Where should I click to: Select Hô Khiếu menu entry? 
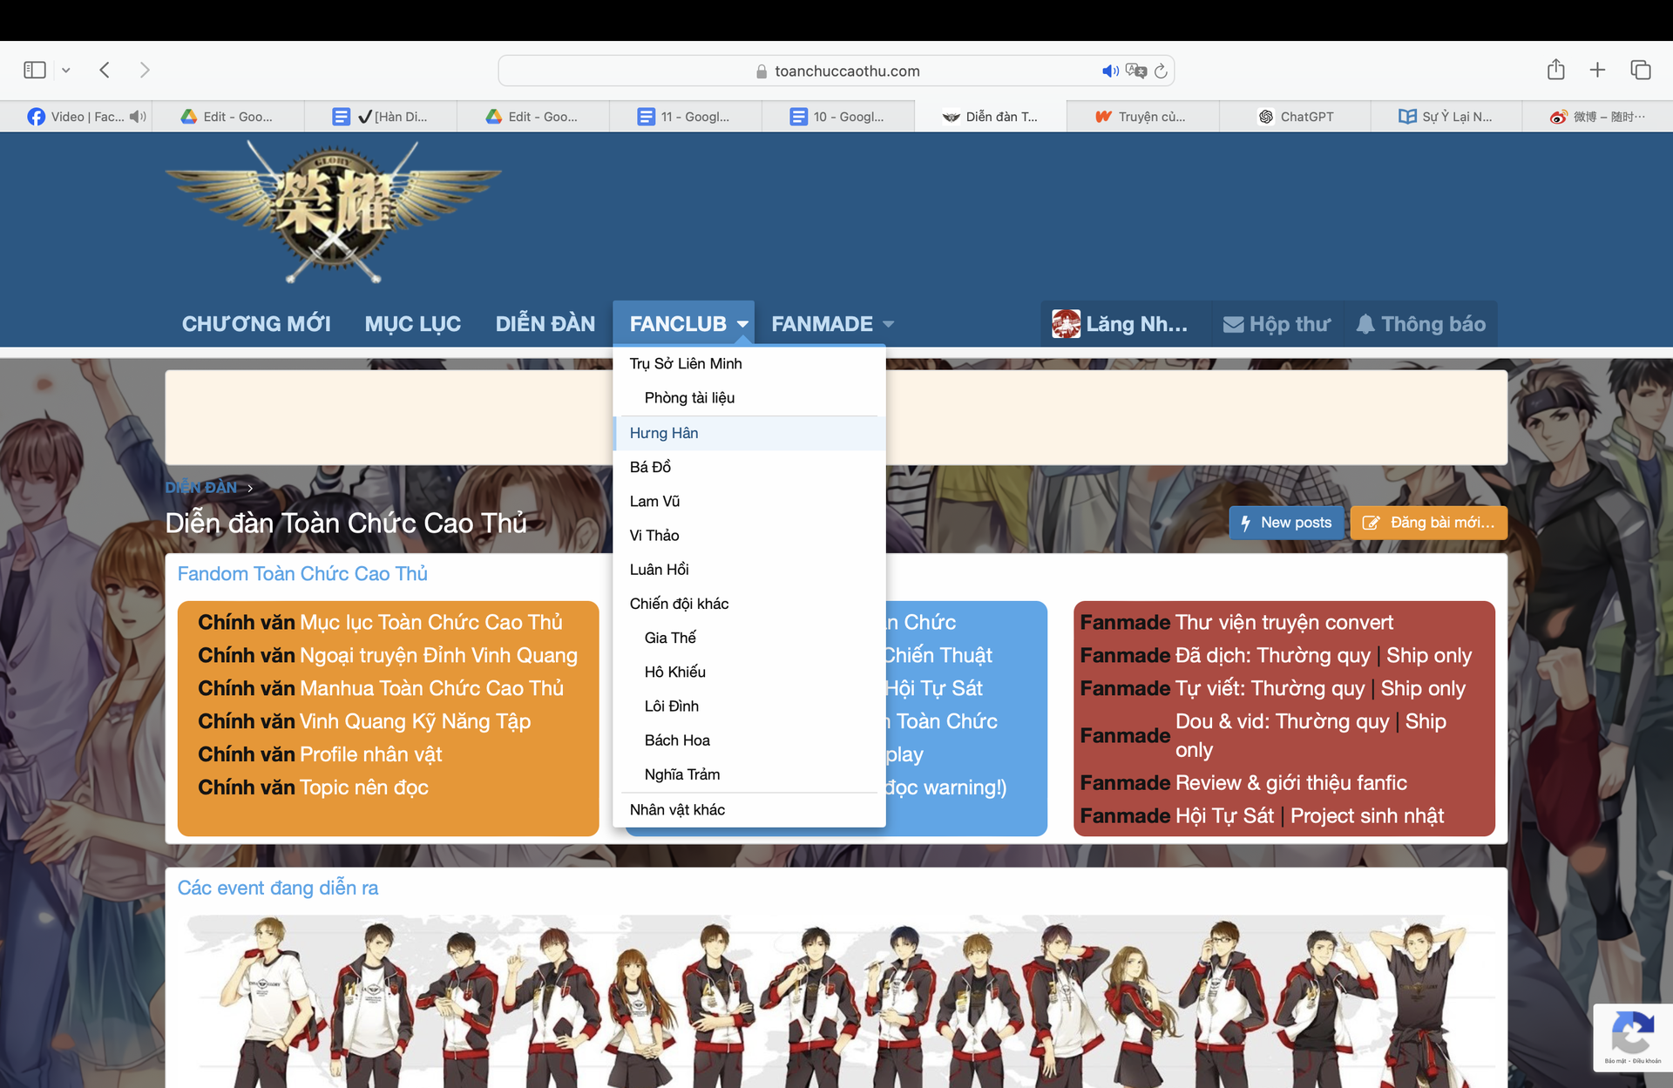click(749, 672)
